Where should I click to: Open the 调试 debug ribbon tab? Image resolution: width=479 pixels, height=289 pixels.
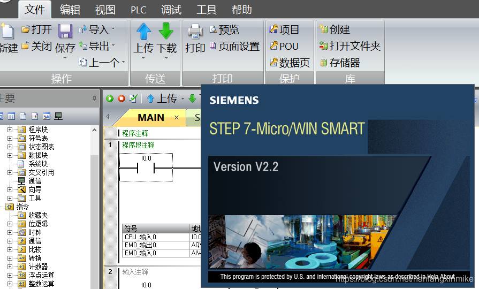[x=171, y=10]
